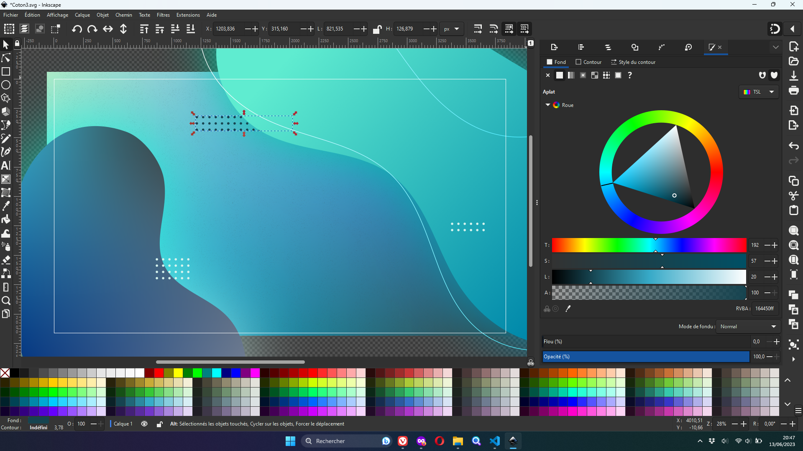Raise selection to top icon
The image size is (803, 451).
144,29
